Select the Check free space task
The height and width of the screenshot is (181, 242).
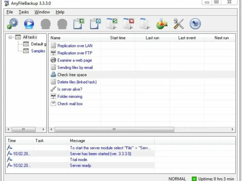tap(72, 75)
